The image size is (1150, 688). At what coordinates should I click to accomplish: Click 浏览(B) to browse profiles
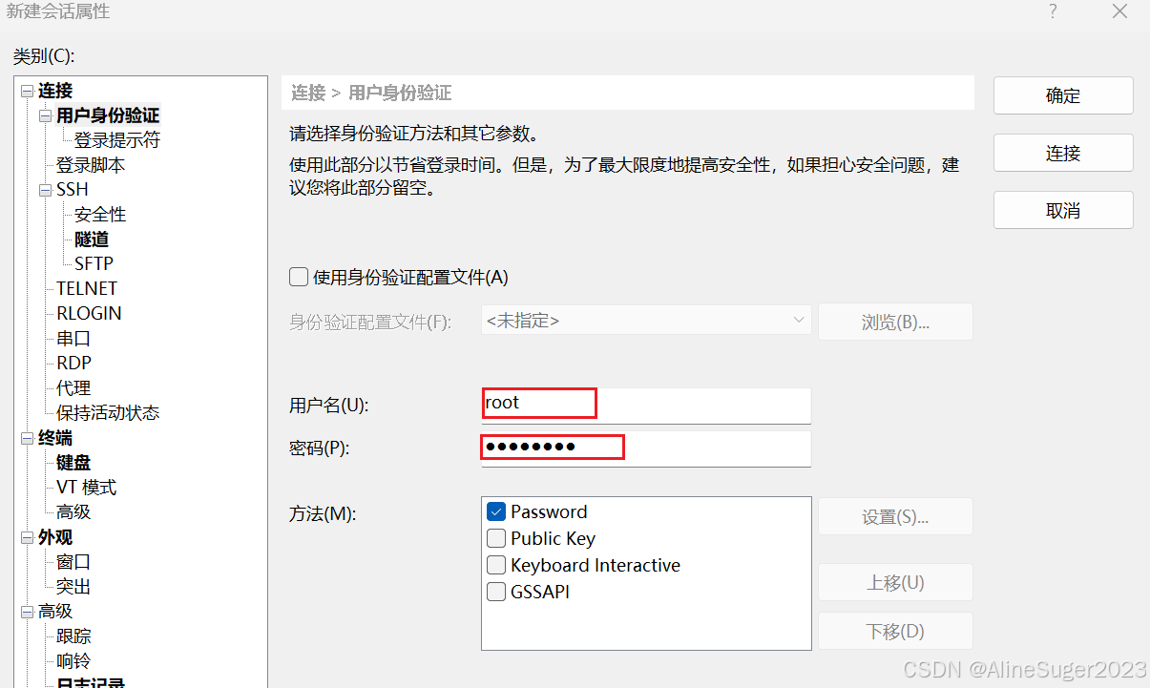(894, 321)
